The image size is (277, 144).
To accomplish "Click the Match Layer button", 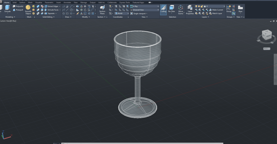I will pos(215,13).
